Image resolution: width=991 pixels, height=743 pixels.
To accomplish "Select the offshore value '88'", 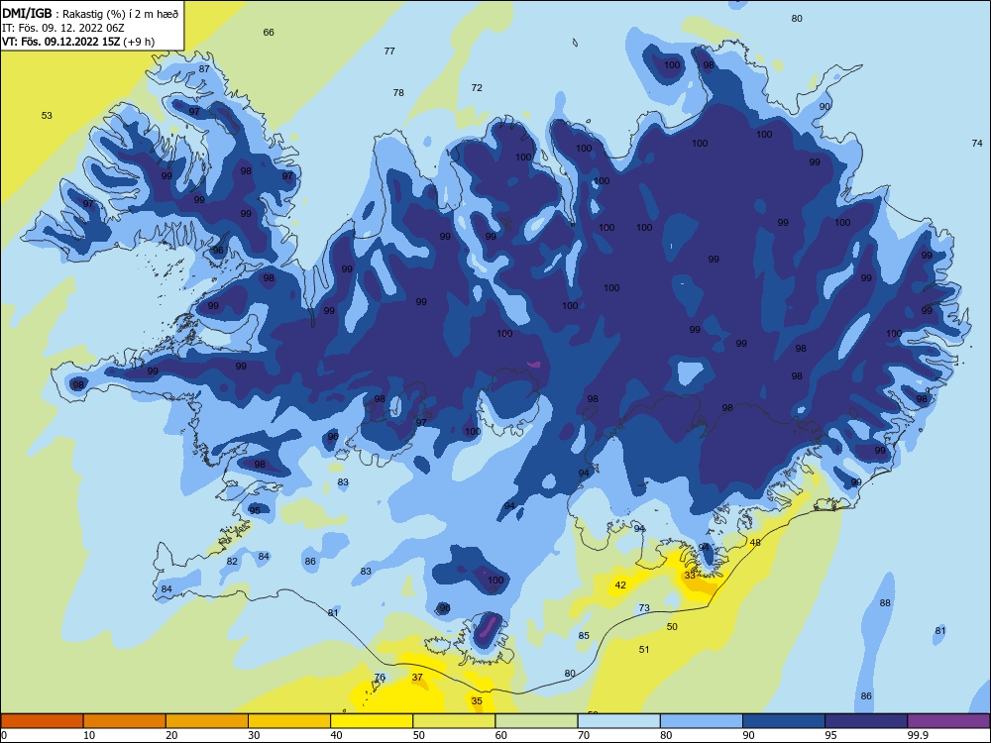I will 885,603.
